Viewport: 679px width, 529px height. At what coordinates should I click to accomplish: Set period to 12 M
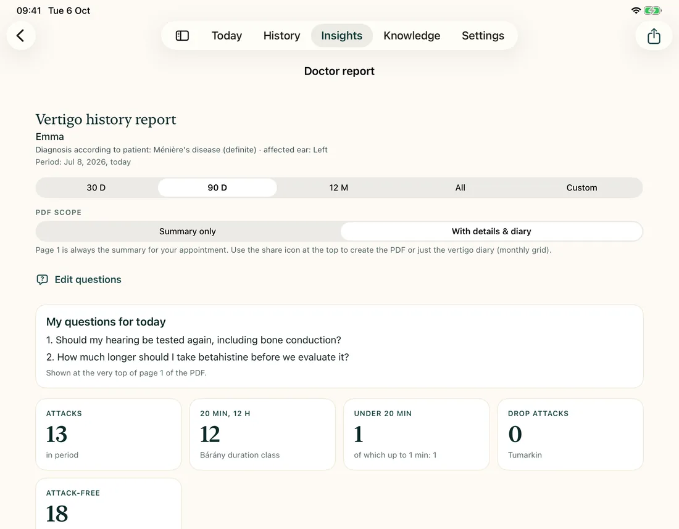tap(339, 187)
